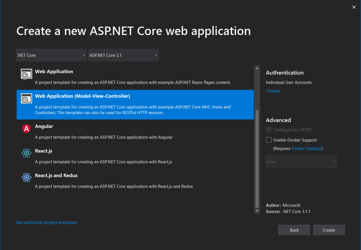Screen dimensions: 361x250
Task: Click the template list scrollbar up arrow
Action: point(257,68)
